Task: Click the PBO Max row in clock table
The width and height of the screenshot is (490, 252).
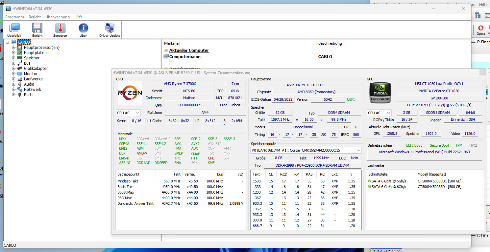Action: pos(180,198)
